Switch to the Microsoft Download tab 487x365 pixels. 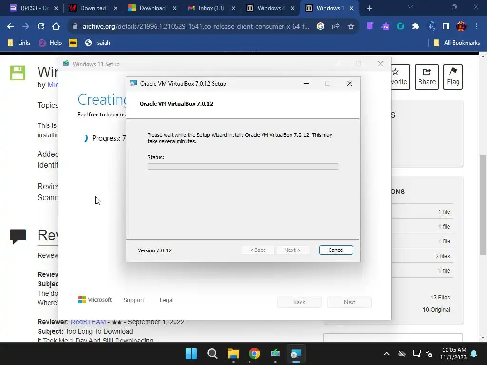coord(152,8)
